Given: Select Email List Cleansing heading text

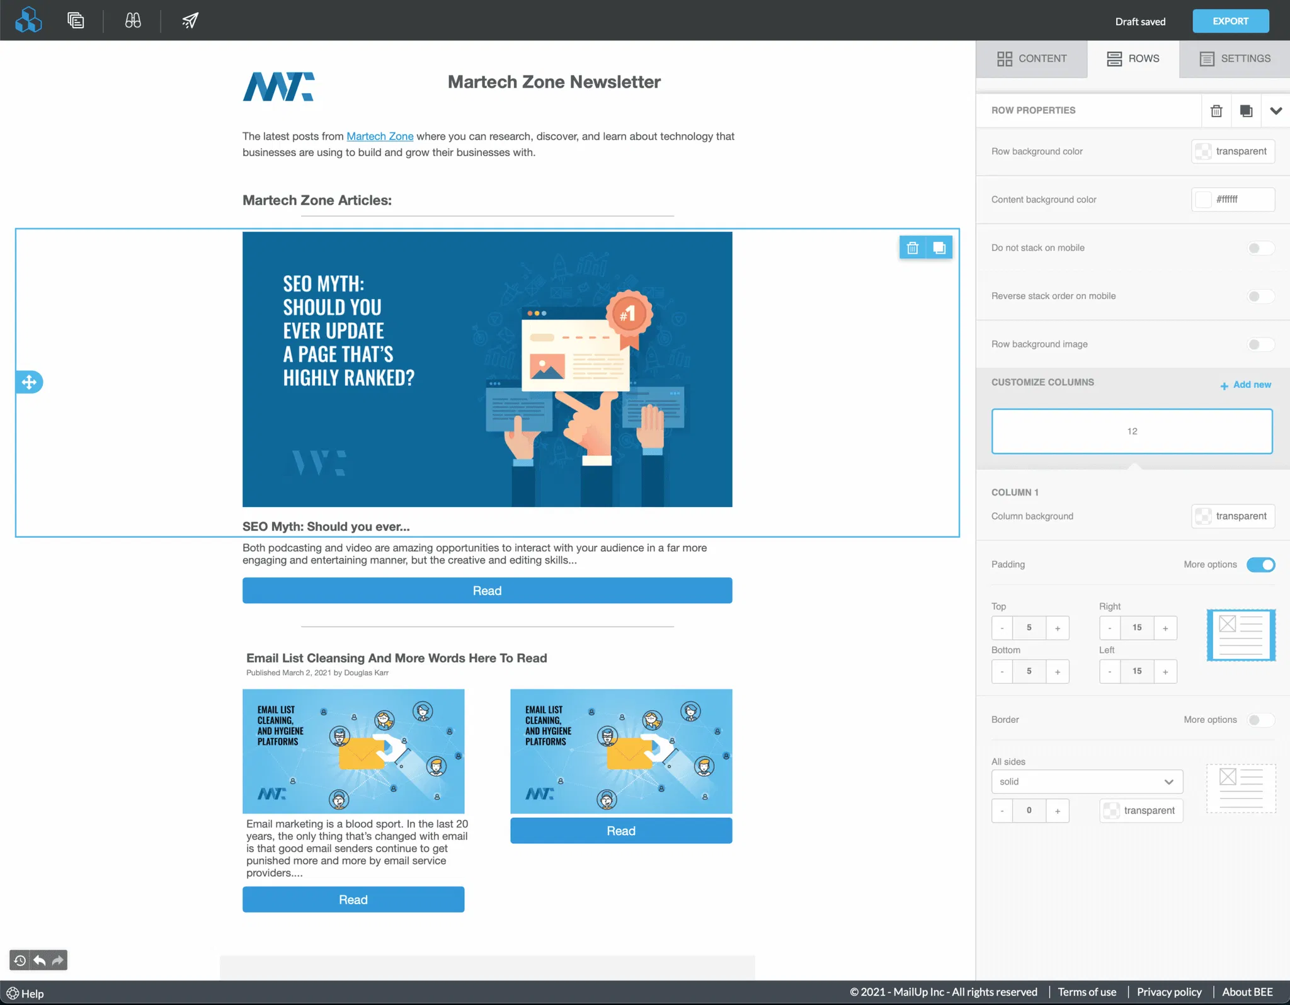Looking at the screenshot, I should click(x=397, y=658).
